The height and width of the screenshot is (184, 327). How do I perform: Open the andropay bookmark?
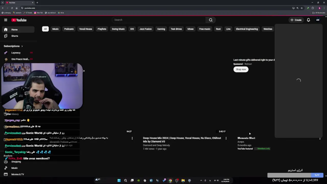(6, 13)
